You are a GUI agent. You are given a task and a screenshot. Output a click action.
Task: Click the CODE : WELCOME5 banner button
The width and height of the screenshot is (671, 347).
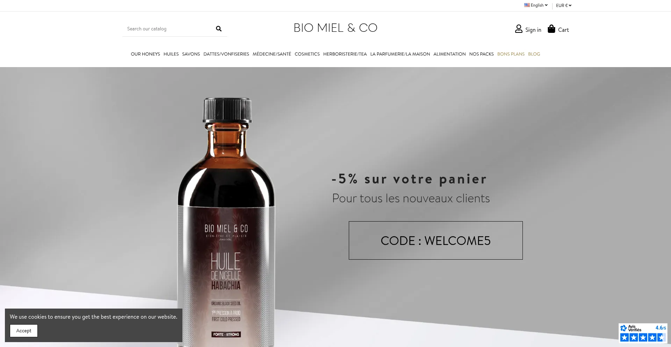pos(435,240)
